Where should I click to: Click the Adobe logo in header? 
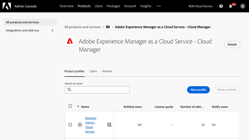tap(7, 6)
